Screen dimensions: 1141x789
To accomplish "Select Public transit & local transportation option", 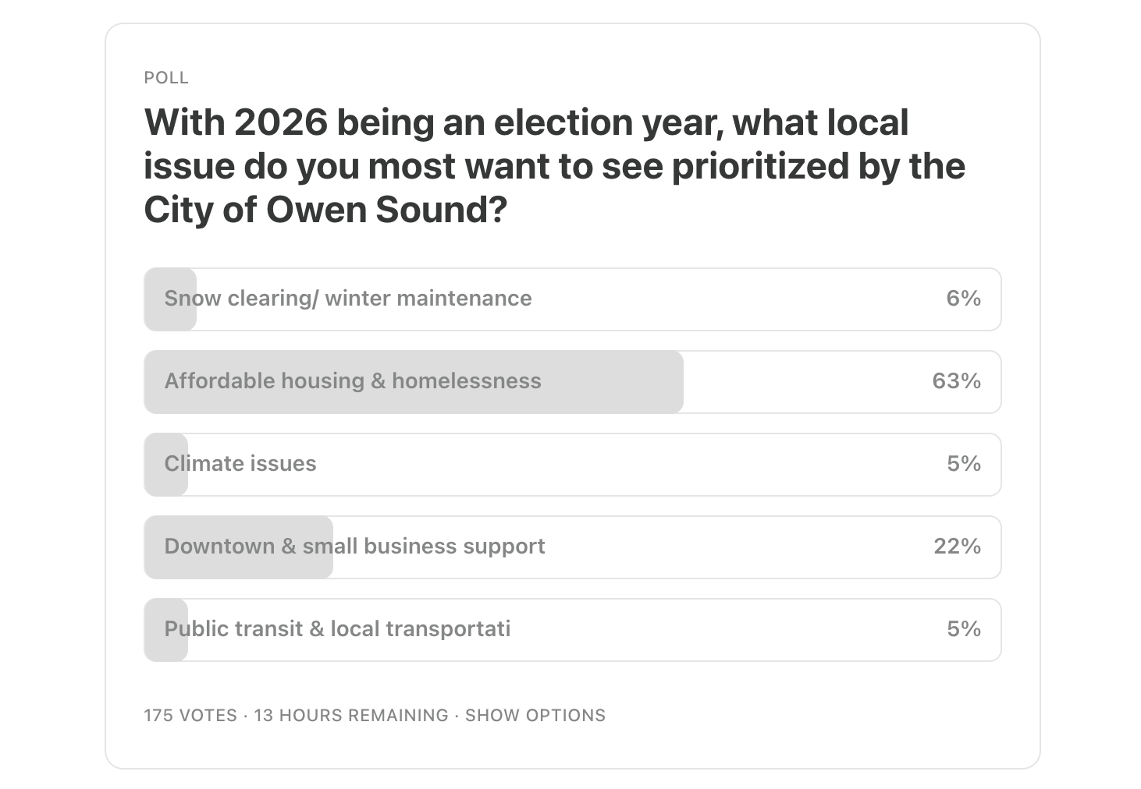I will (x=572, y=630).
